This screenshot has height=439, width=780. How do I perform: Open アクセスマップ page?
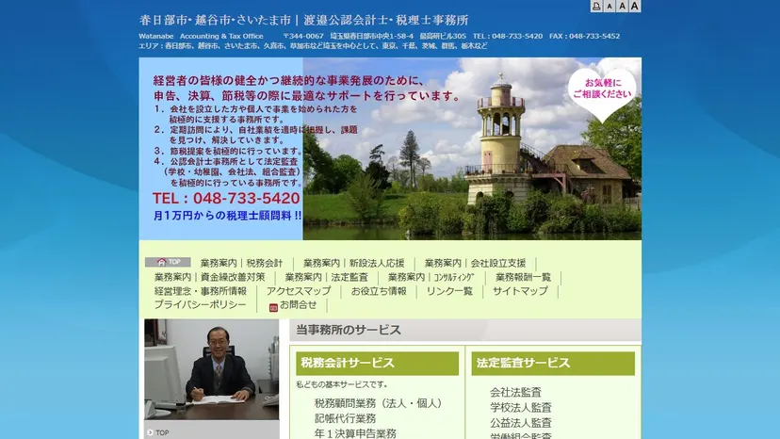click(x=299, y=291)
